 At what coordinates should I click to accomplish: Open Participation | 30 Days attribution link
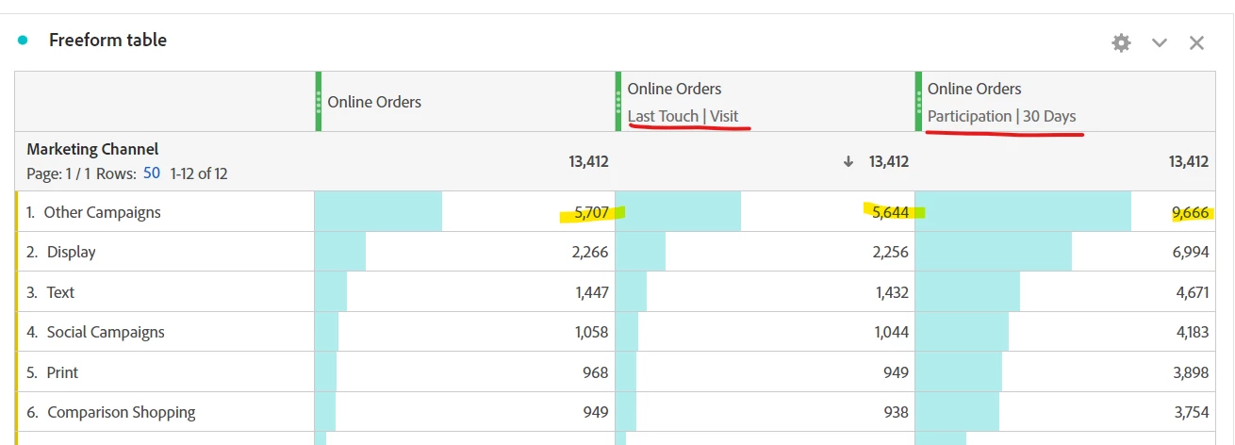click(1001, 116)
